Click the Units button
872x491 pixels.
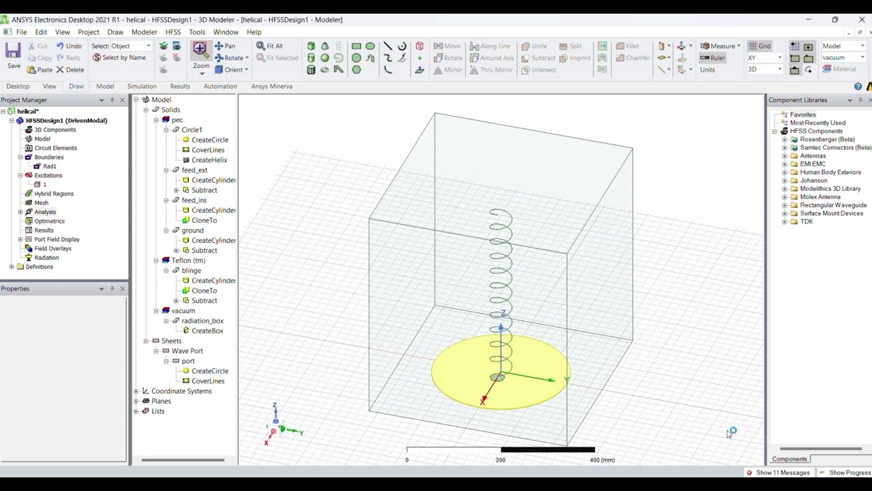tap(708, 70)
